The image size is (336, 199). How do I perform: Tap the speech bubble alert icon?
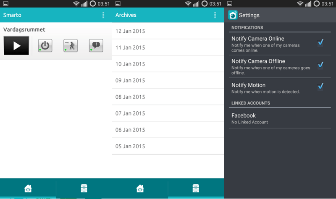pos(96,46)
